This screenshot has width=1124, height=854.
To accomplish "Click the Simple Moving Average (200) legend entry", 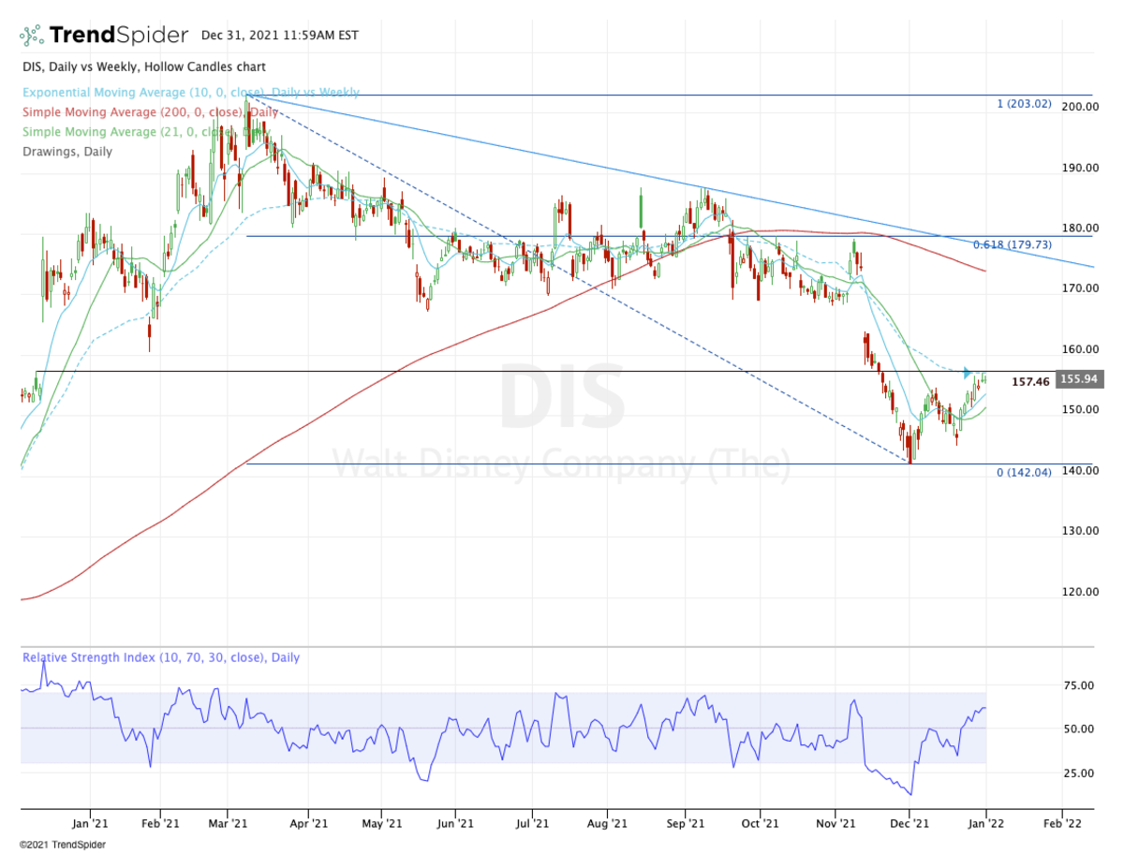I will [149, 112].
